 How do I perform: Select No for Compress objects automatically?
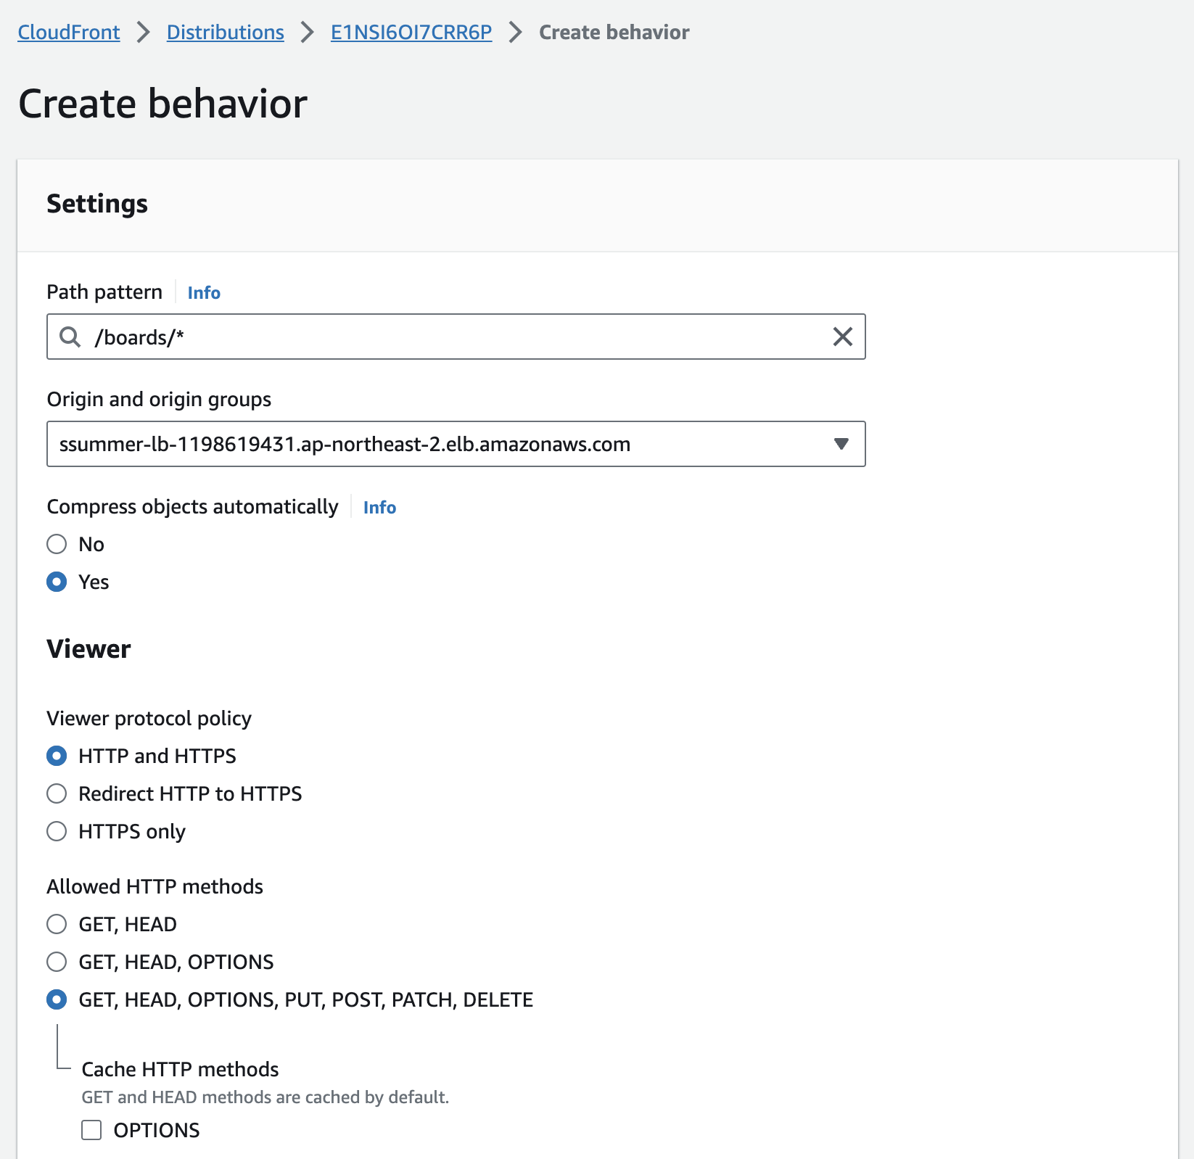(x=57, y=544)
